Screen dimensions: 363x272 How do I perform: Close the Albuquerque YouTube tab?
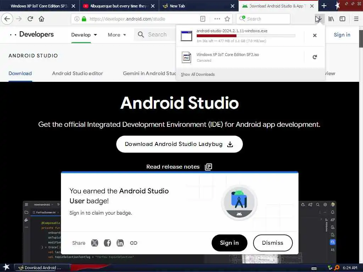[x=152, y=6]
